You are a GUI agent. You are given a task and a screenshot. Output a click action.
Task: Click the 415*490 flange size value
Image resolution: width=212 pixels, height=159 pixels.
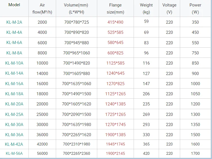[x=115, y=22]
